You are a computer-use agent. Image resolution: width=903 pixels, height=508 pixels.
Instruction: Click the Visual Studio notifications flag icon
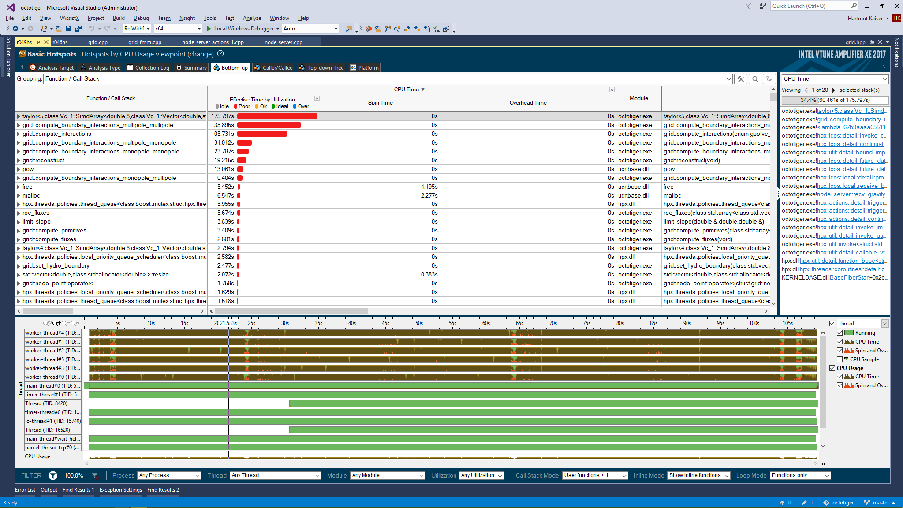pos(748,6)
